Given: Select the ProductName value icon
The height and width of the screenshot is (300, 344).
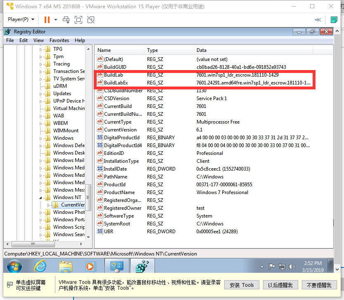Looking at the screenshot, I should [x=100, y=192].
